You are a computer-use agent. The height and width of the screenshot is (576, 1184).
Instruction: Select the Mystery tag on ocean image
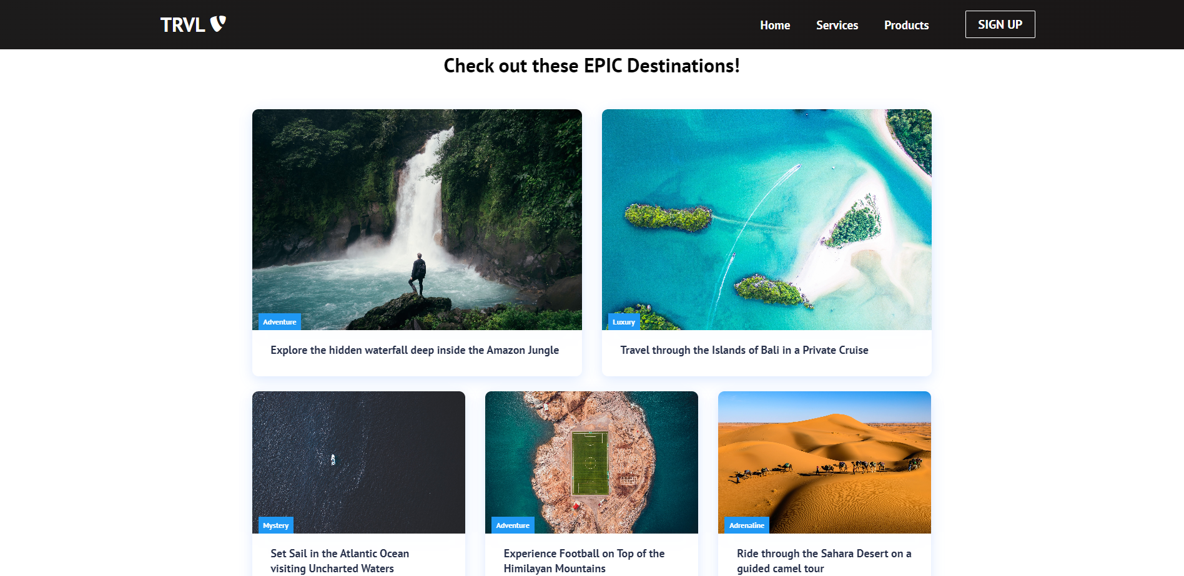(276, 525)
